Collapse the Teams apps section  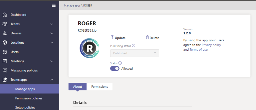coord(52,80)
